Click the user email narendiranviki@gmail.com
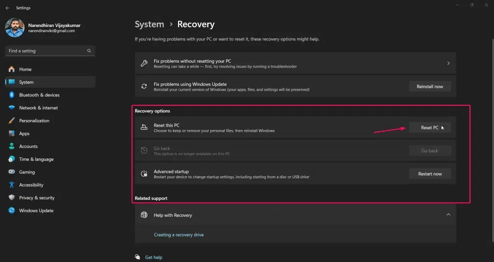The height and width of the screenshot is (262, 494). 51,31
